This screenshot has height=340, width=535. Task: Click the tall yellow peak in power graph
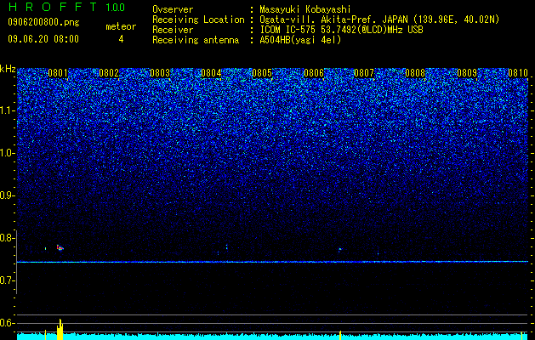60,329
